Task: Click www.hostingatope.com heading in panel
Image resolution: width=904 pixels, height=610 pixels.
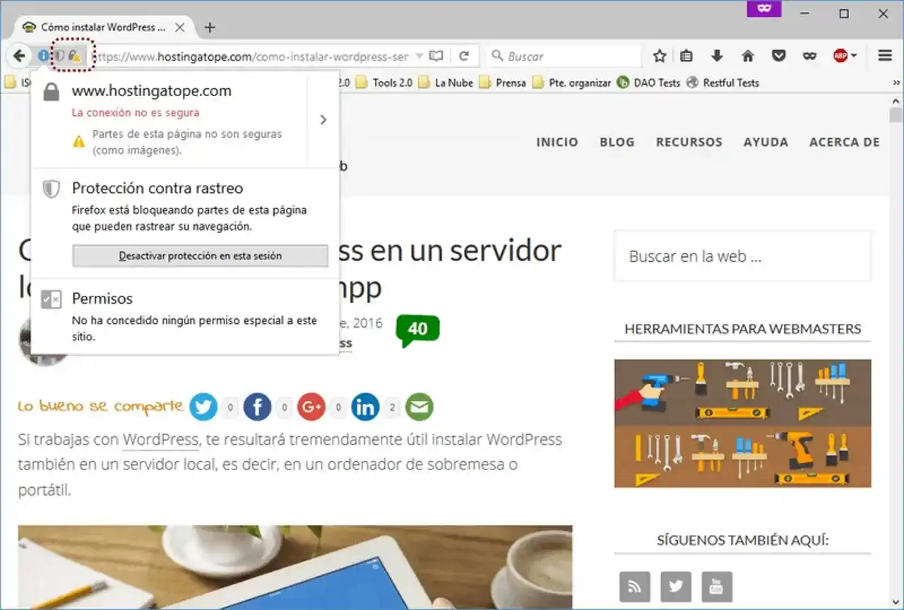Action: (152, 91)
